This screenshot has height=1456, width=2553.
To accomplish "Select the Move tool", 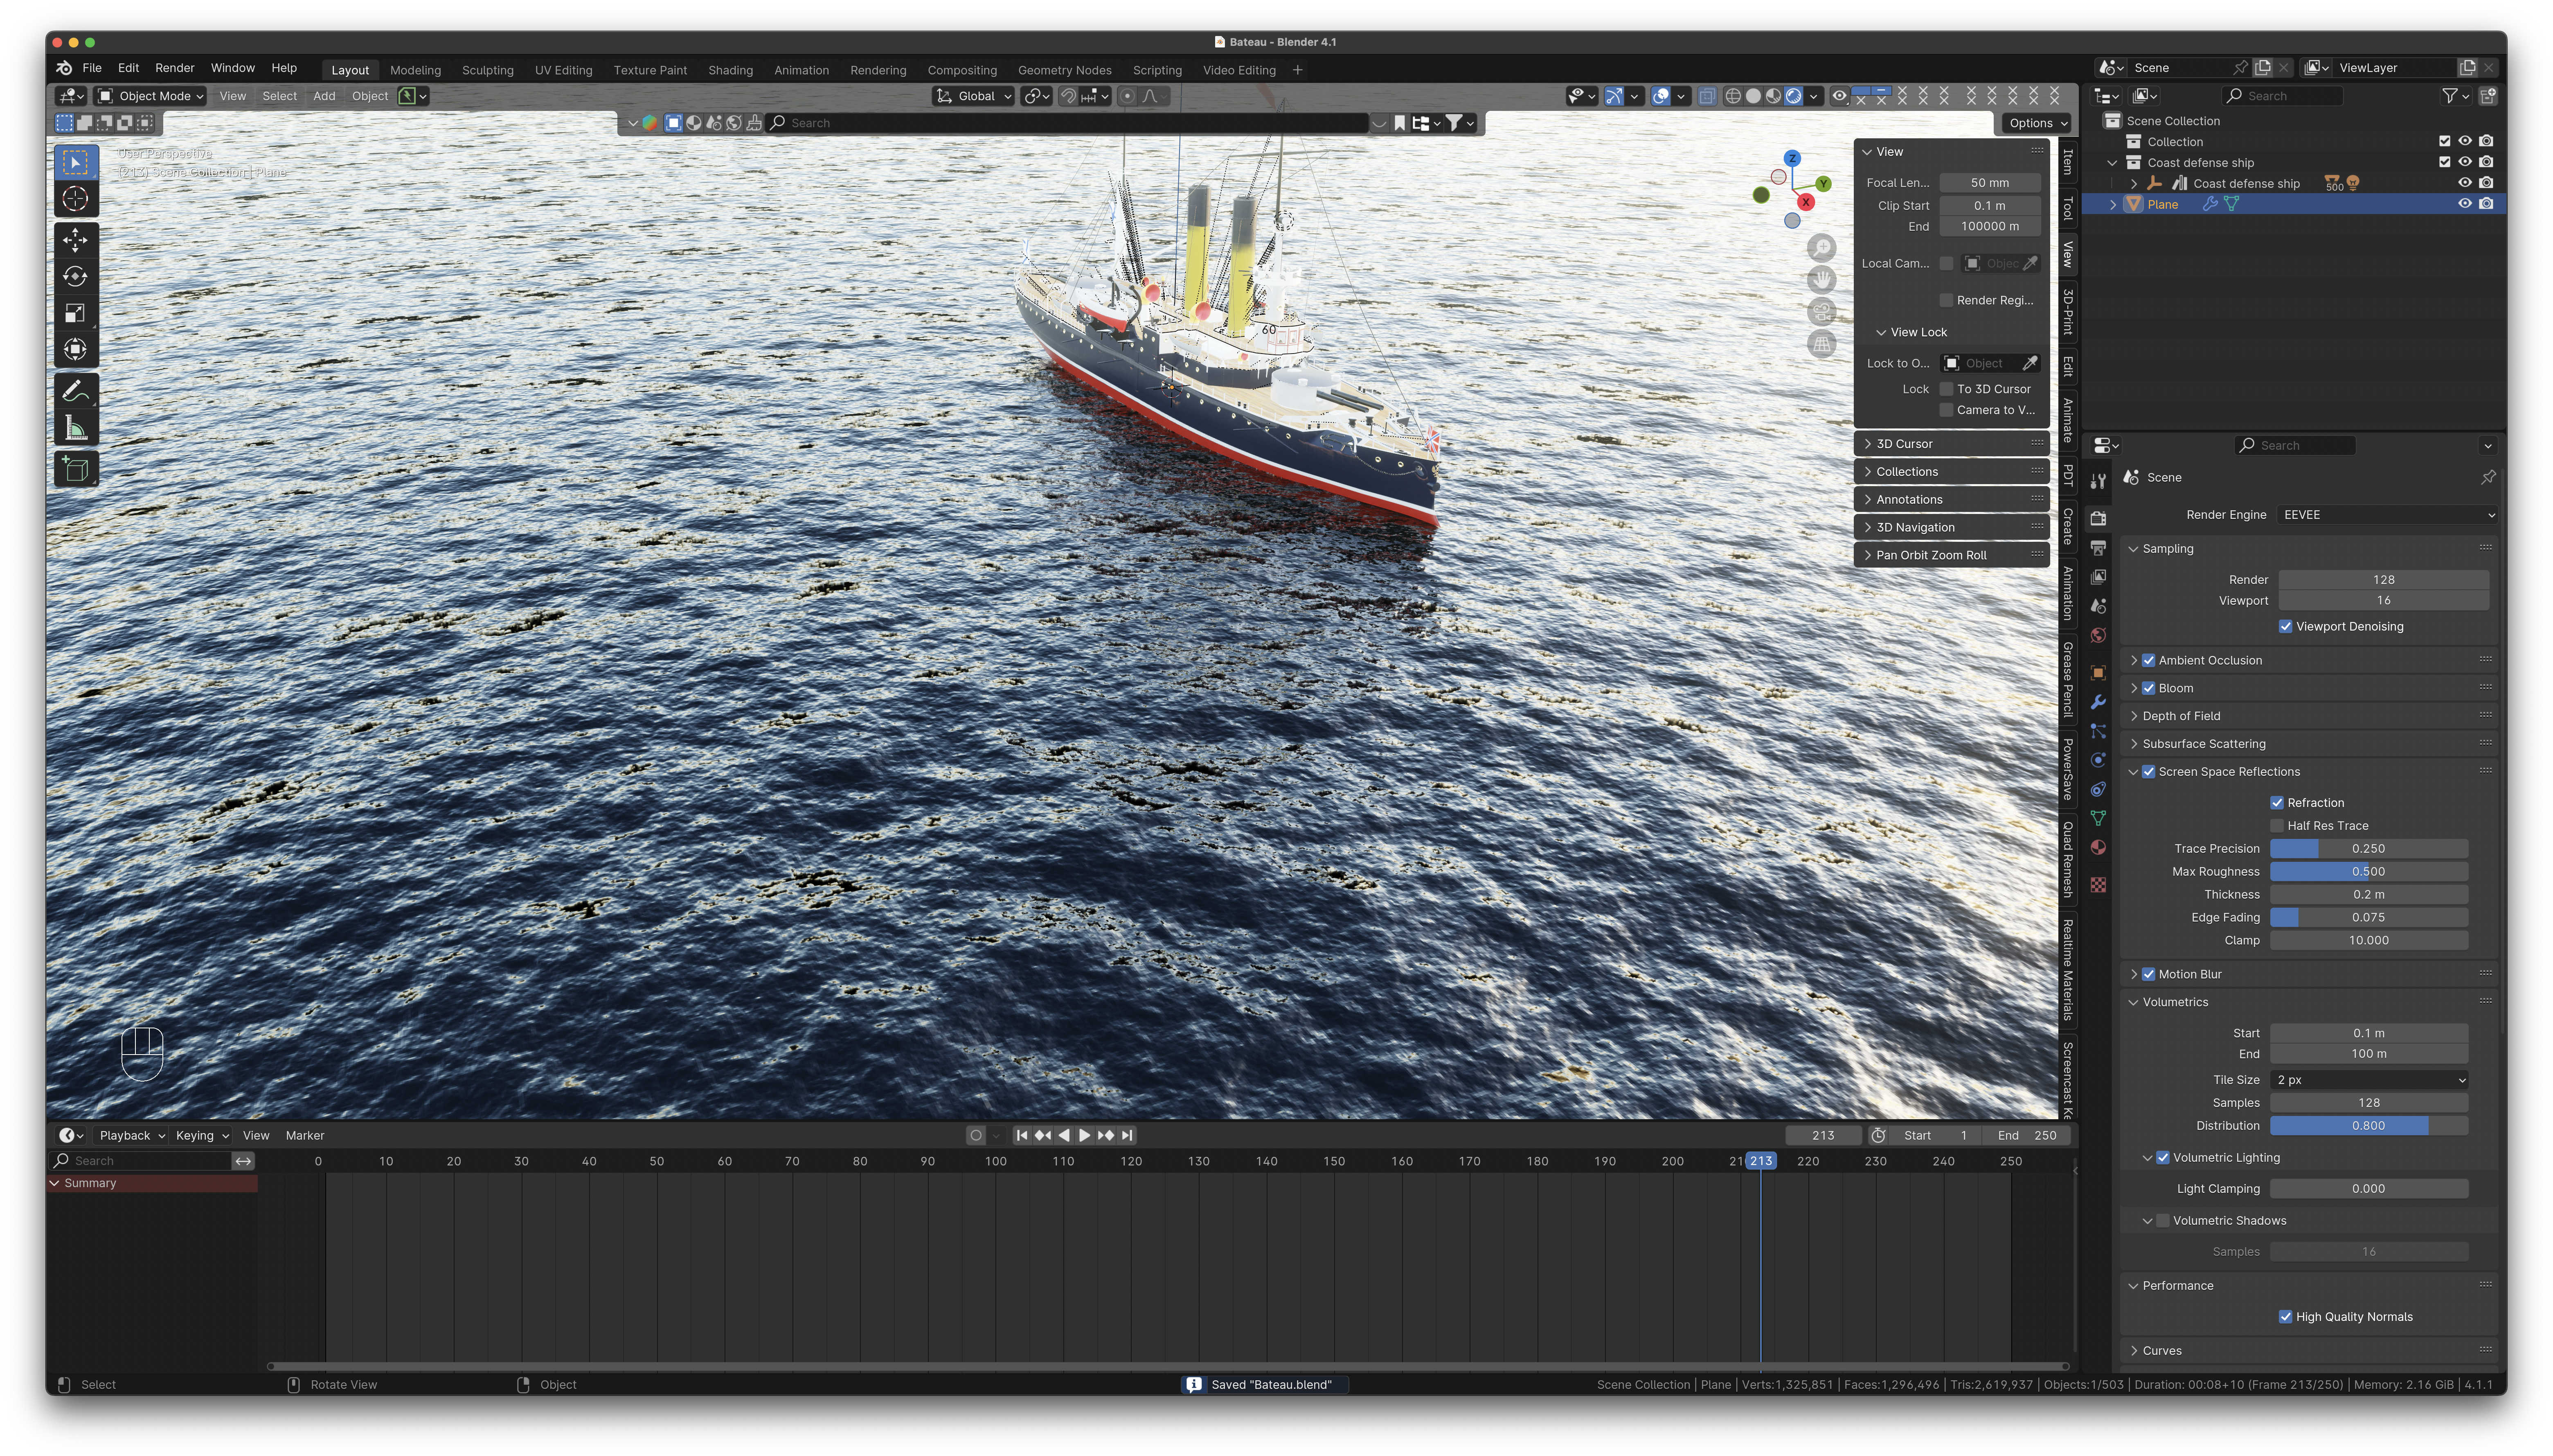I will point(76,240).
